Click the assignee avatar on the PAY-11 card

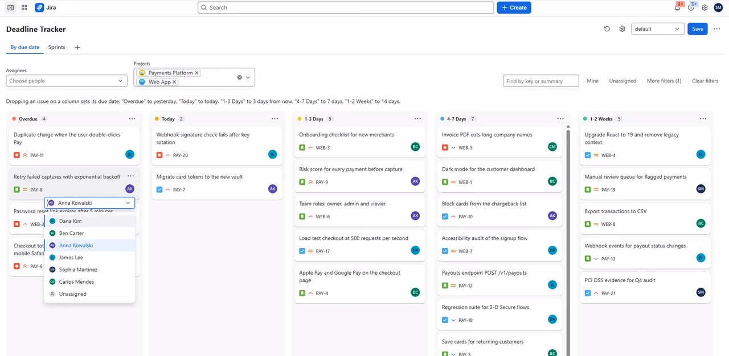click(130, 154)
